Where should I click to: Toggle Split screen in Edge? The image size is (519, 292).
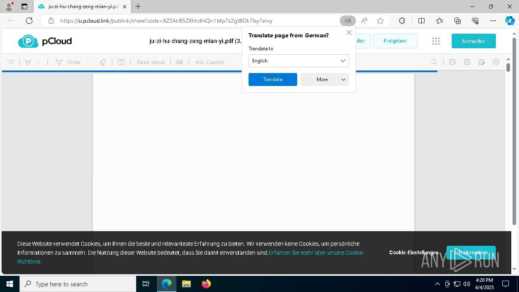point(421,21)
